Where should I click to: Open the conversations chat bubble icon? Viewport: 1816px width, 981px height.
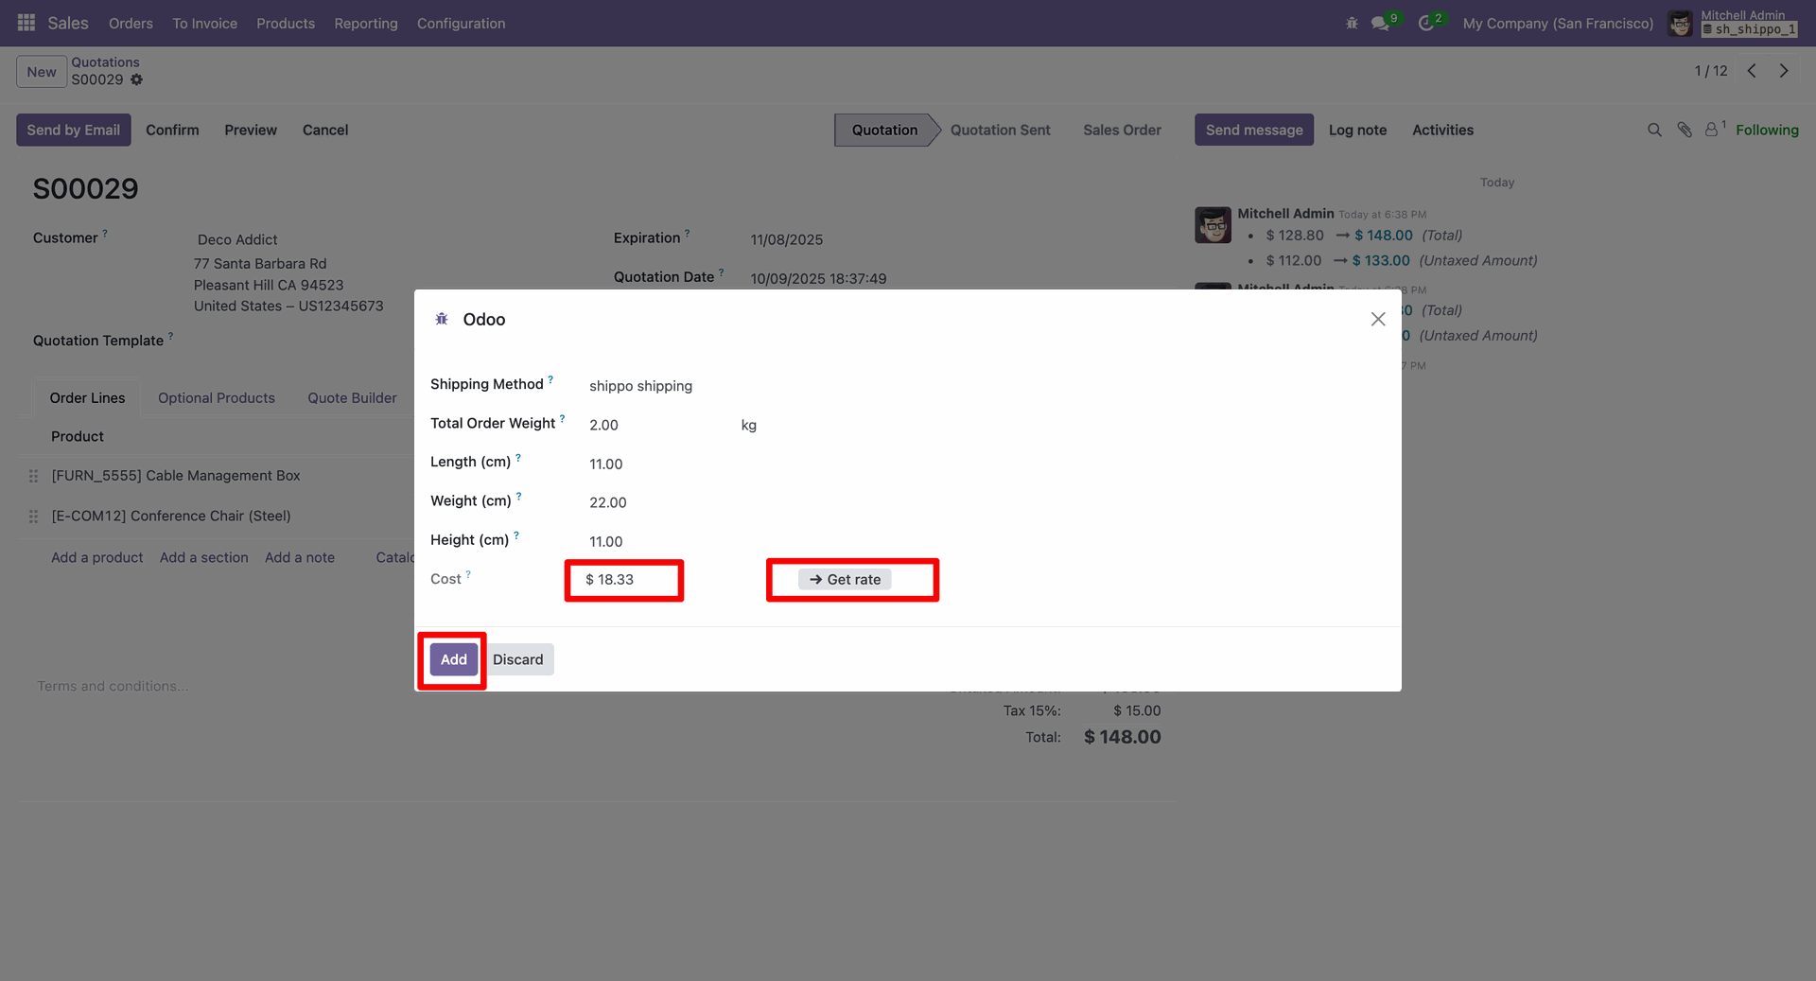point(1381,23)
